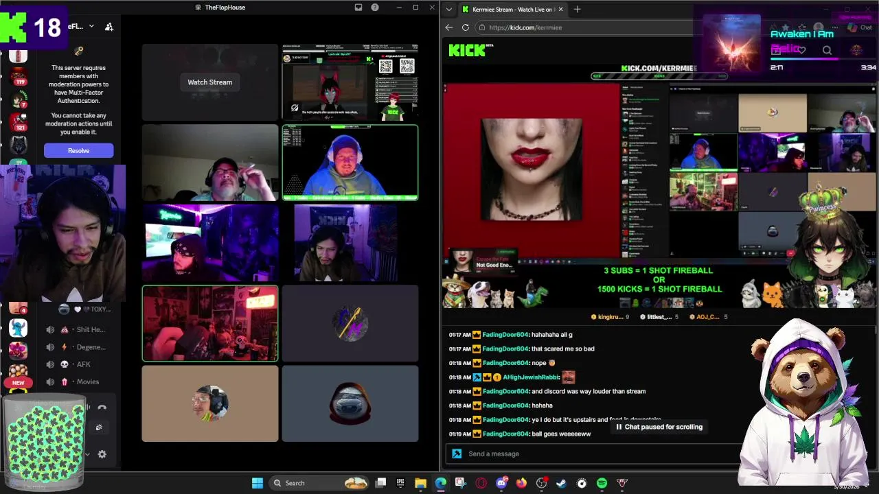Go back in the Edge browser

449,27
